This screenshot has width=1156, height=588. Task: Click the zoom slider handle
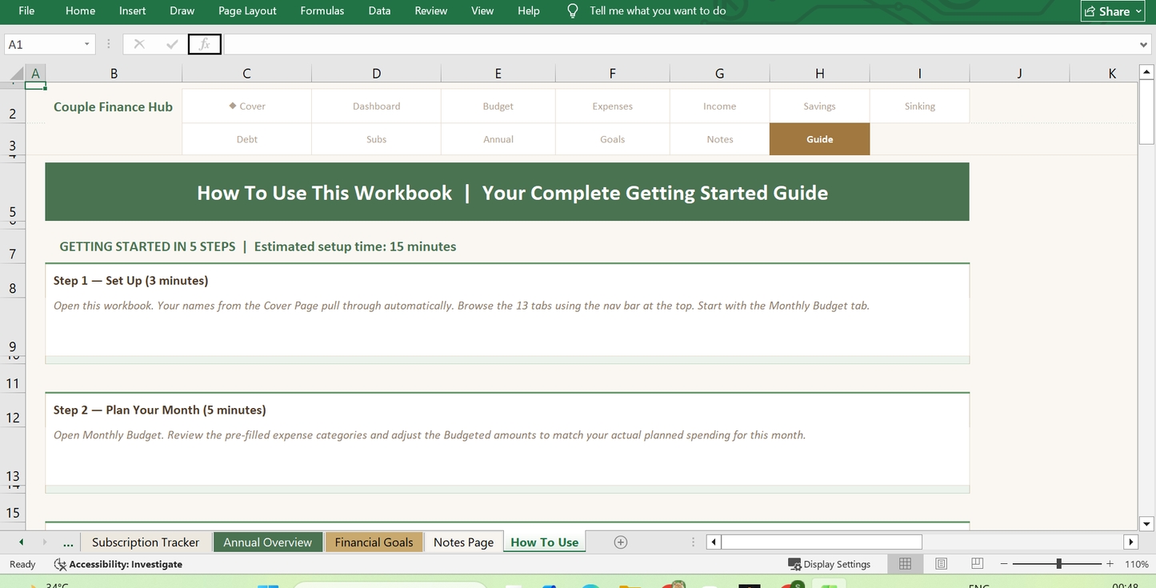[x=1059, y=564]
